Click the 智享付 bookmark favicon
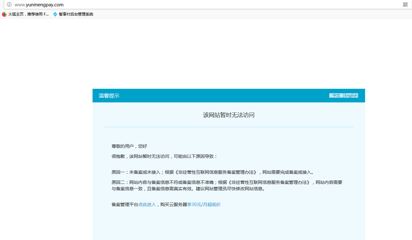The width and height of the screenshot is (412, 240). (x=55, y=14)
